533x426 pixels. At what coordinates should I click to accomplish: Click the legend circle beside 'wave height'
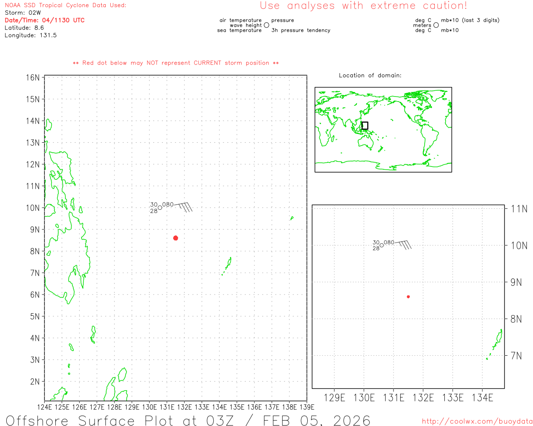(266, 25)
